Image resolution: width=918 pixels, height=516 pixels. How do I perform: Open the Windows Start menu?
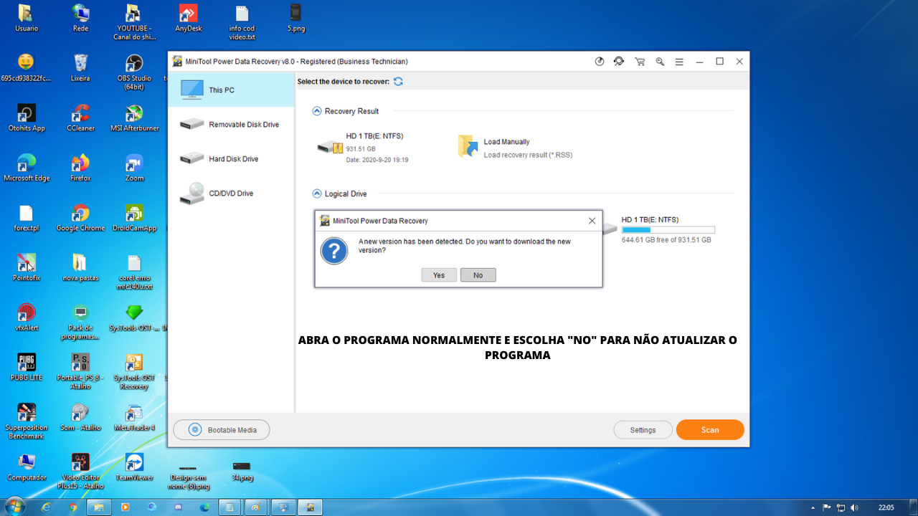pyautogui.click(x=14, y=507)
